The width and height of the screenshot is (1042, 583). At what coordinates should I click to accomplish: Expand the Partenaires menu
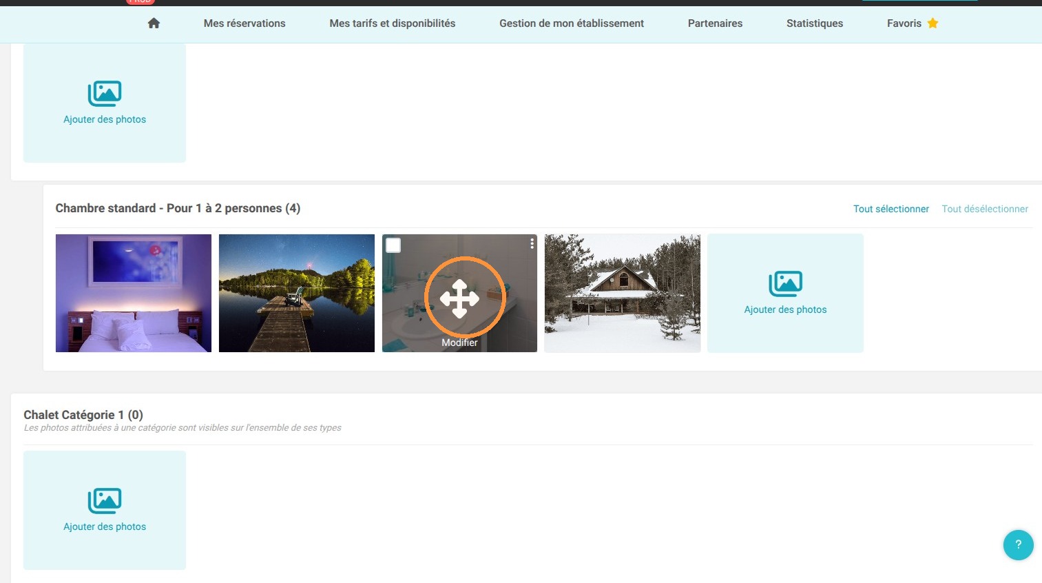(x=715, y=23)
